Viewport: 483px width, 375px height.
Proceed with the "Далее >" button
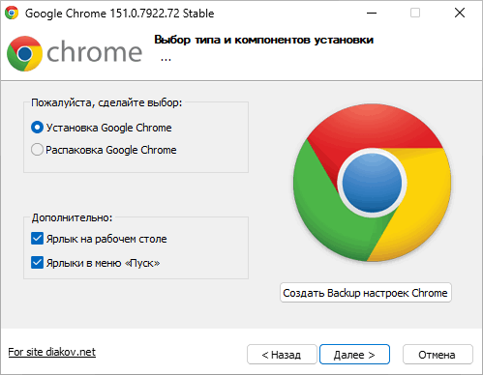click(x=354, y=355)
